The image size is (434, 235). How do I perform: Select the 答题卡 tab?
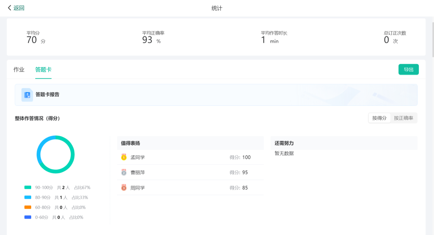(43, 69)
